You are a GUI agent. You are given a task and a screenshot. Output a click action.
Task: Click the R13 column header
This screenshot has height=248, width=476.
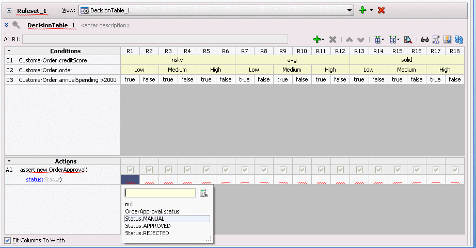[359, 51]
